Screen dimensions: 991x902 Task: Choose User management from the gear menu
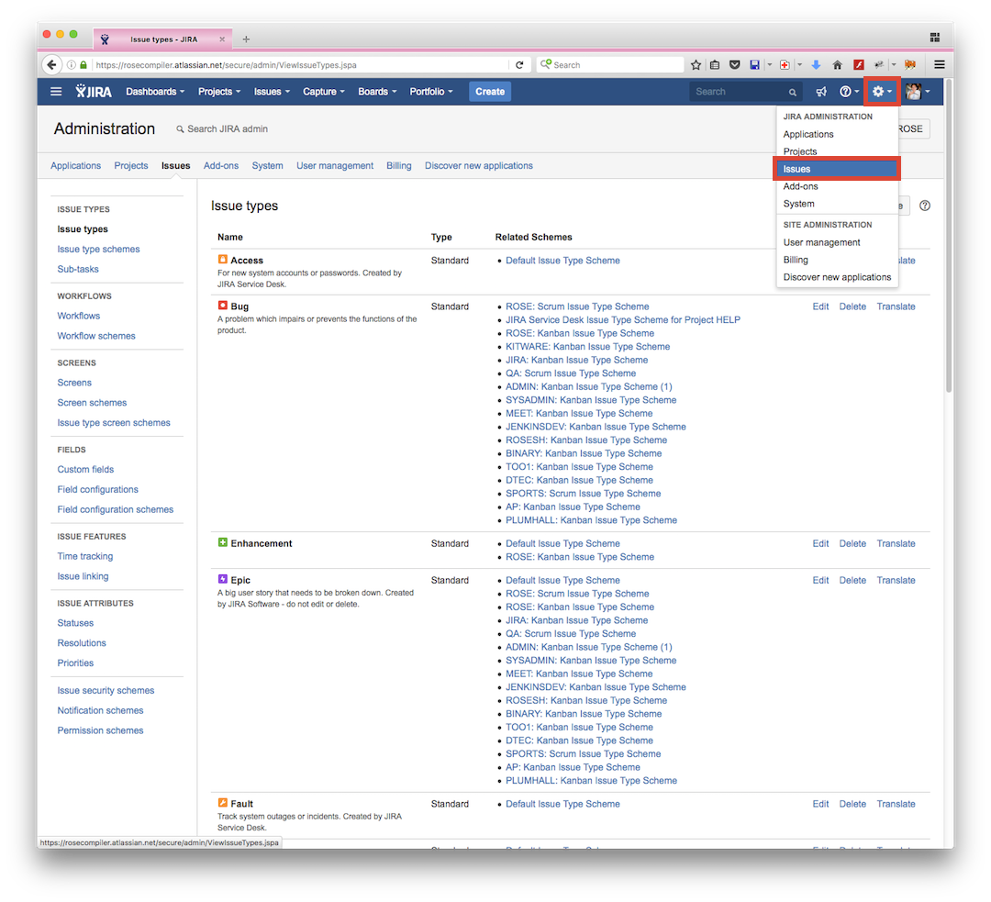[821, 242]
